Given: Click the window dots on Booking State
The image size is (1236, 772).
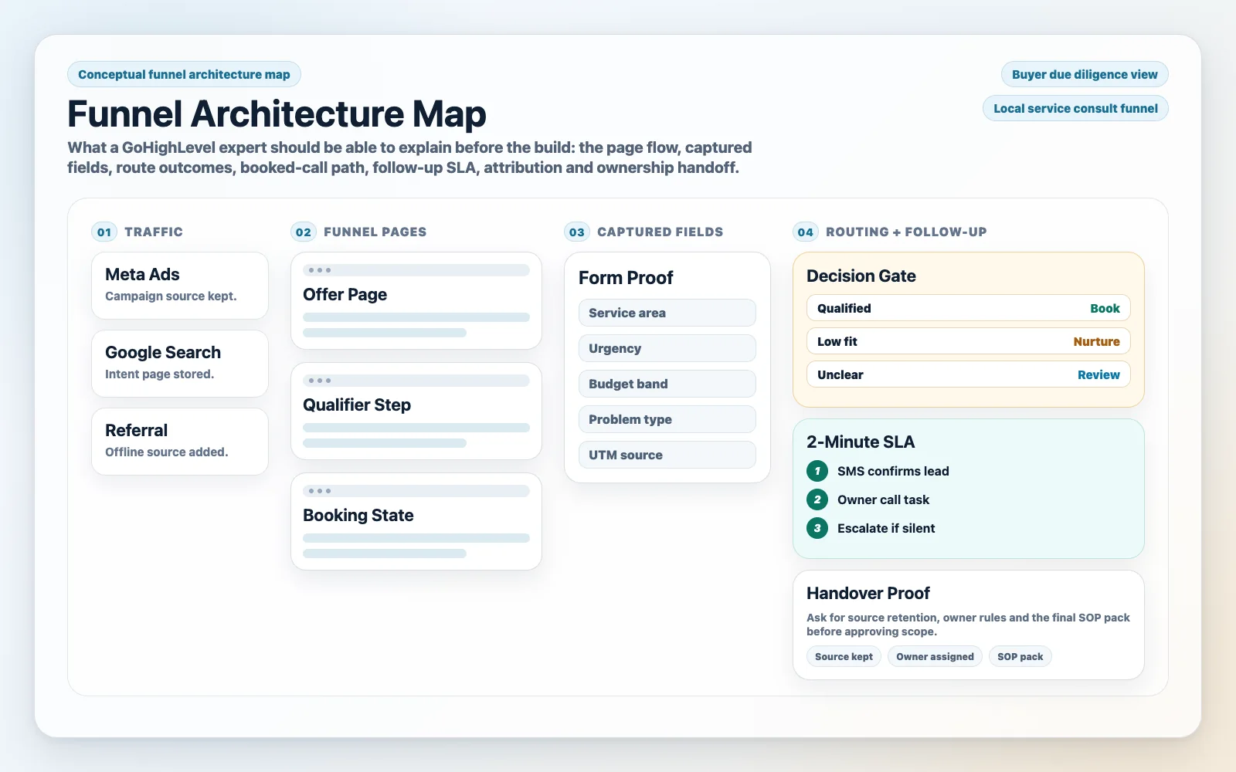Looking at the screenshot, I should coord(320,491).
